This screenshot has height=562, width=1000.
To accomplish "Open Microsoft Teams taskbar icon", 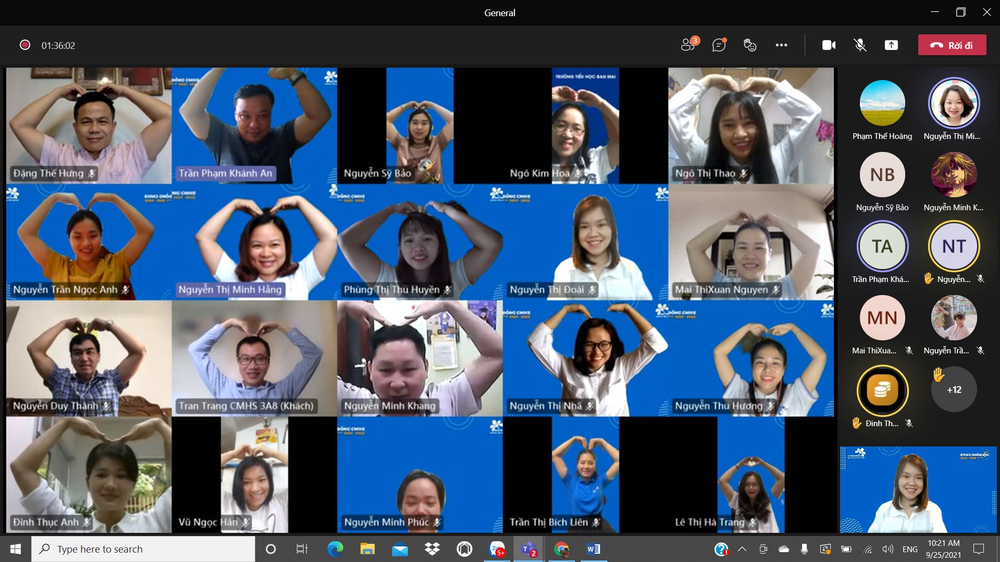I will pos(529,549).
